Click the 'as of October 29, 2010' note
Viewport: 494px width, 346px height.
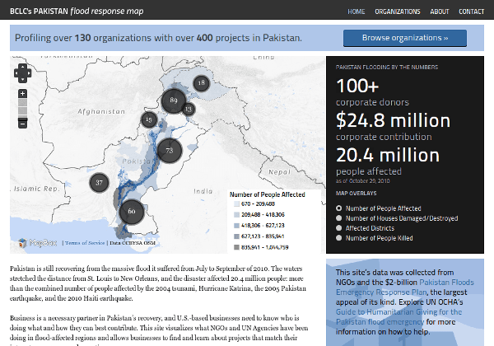362,181
